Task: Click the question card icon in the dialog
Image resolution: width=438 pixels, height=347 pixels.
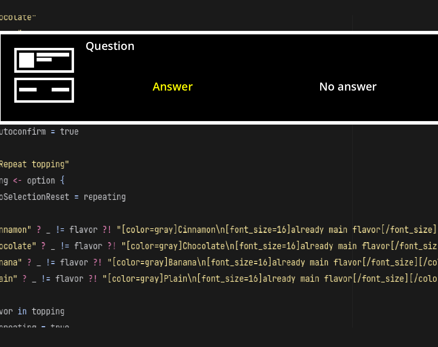Action: pos(44,60)
